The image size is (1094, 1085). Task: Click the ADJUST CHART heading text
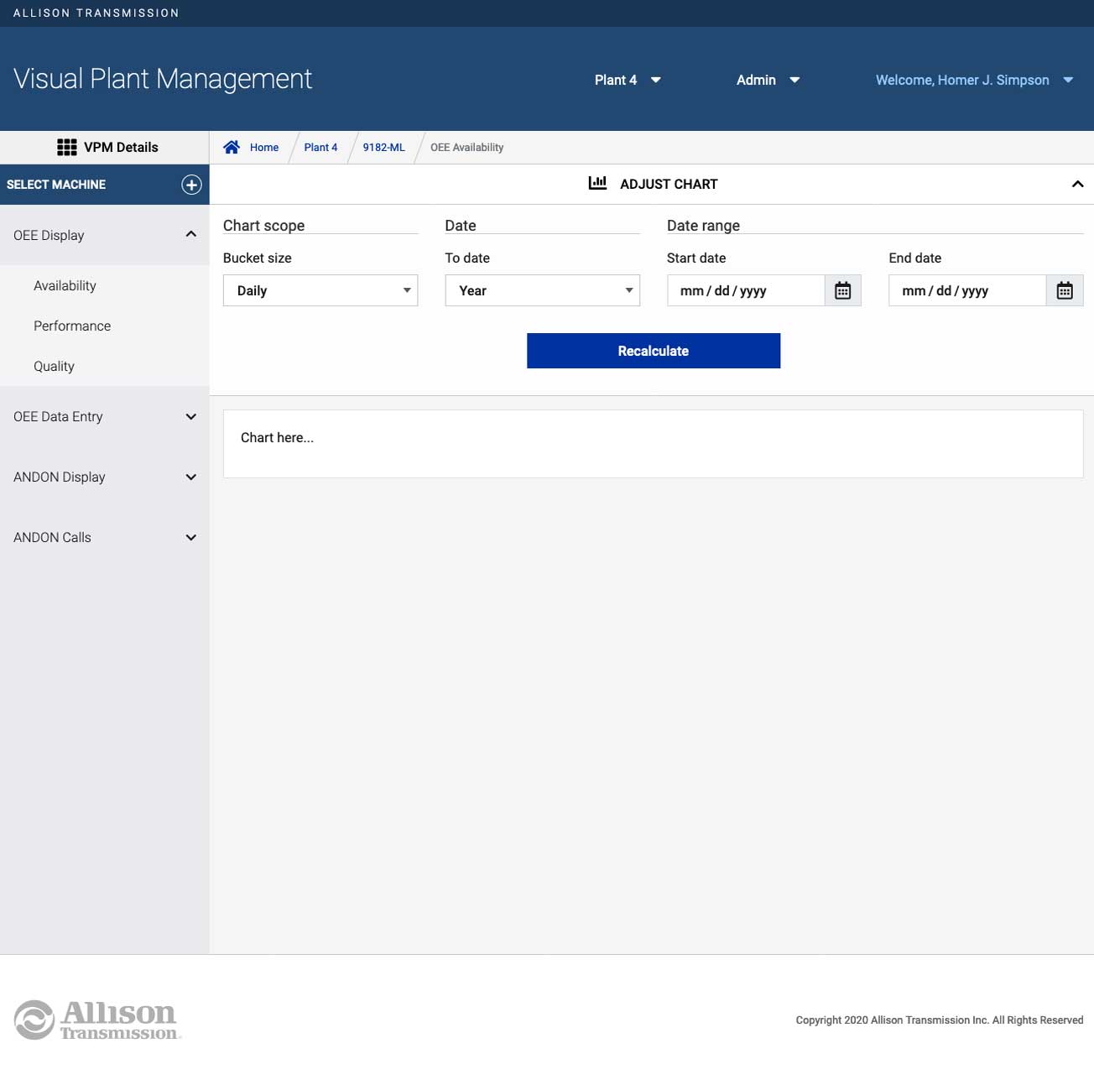point(669,184)
